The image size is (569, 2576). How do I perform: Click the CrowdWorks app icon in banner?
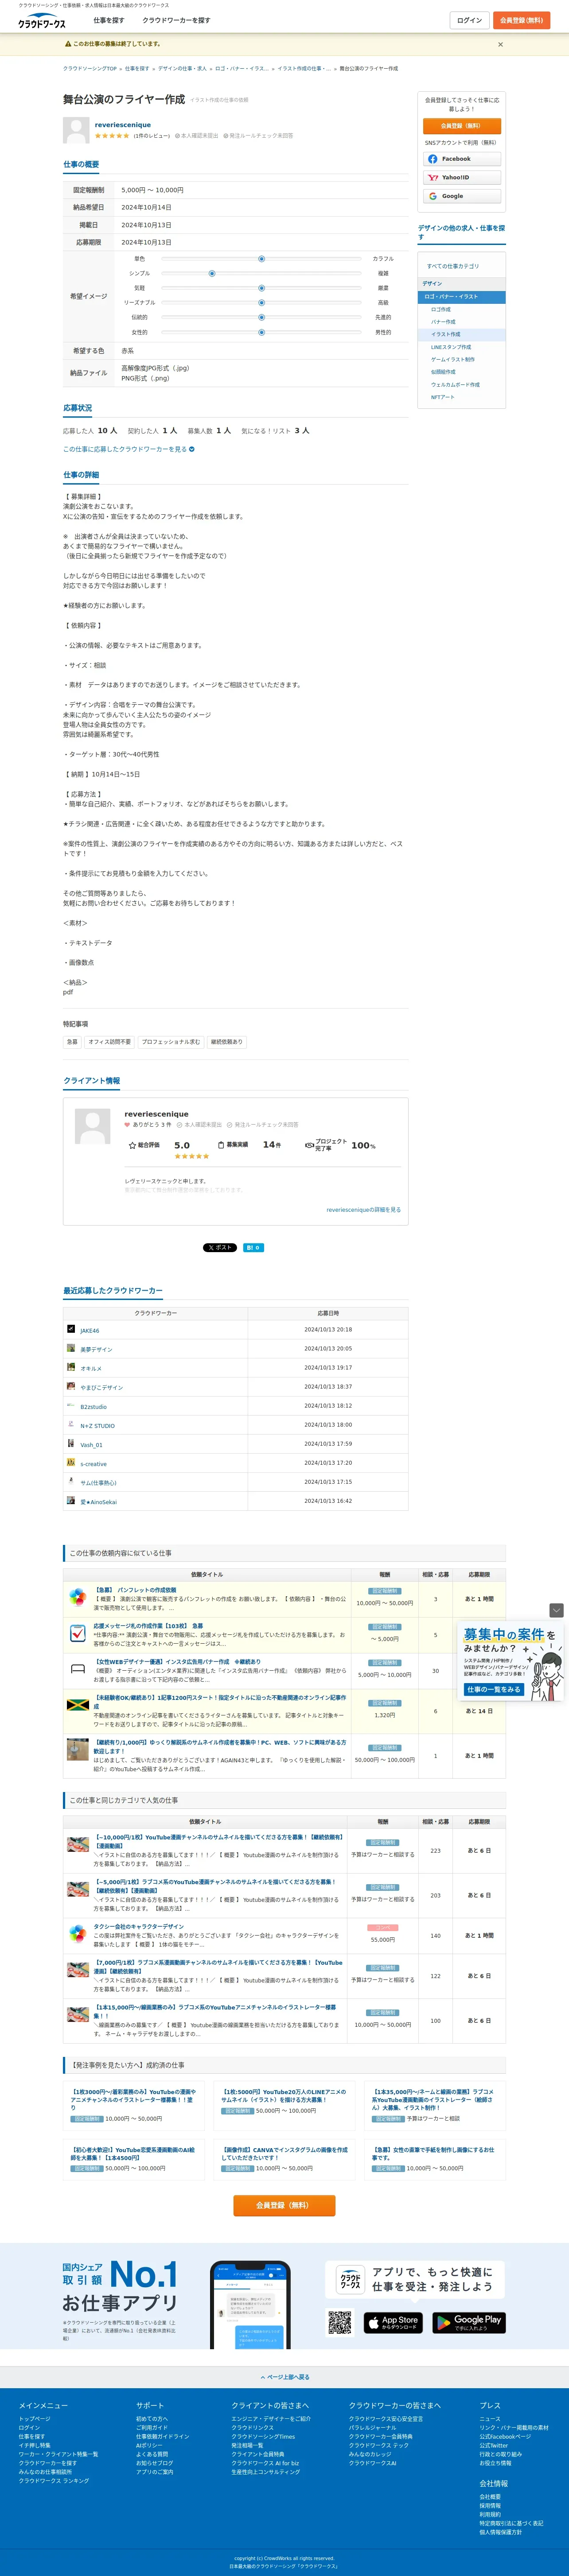(x=350, y=2281)
